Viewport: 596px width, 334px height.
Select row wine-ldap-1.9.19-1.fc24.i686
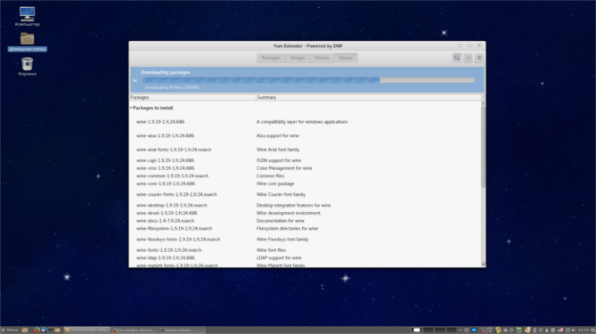[x=306, y=257]
